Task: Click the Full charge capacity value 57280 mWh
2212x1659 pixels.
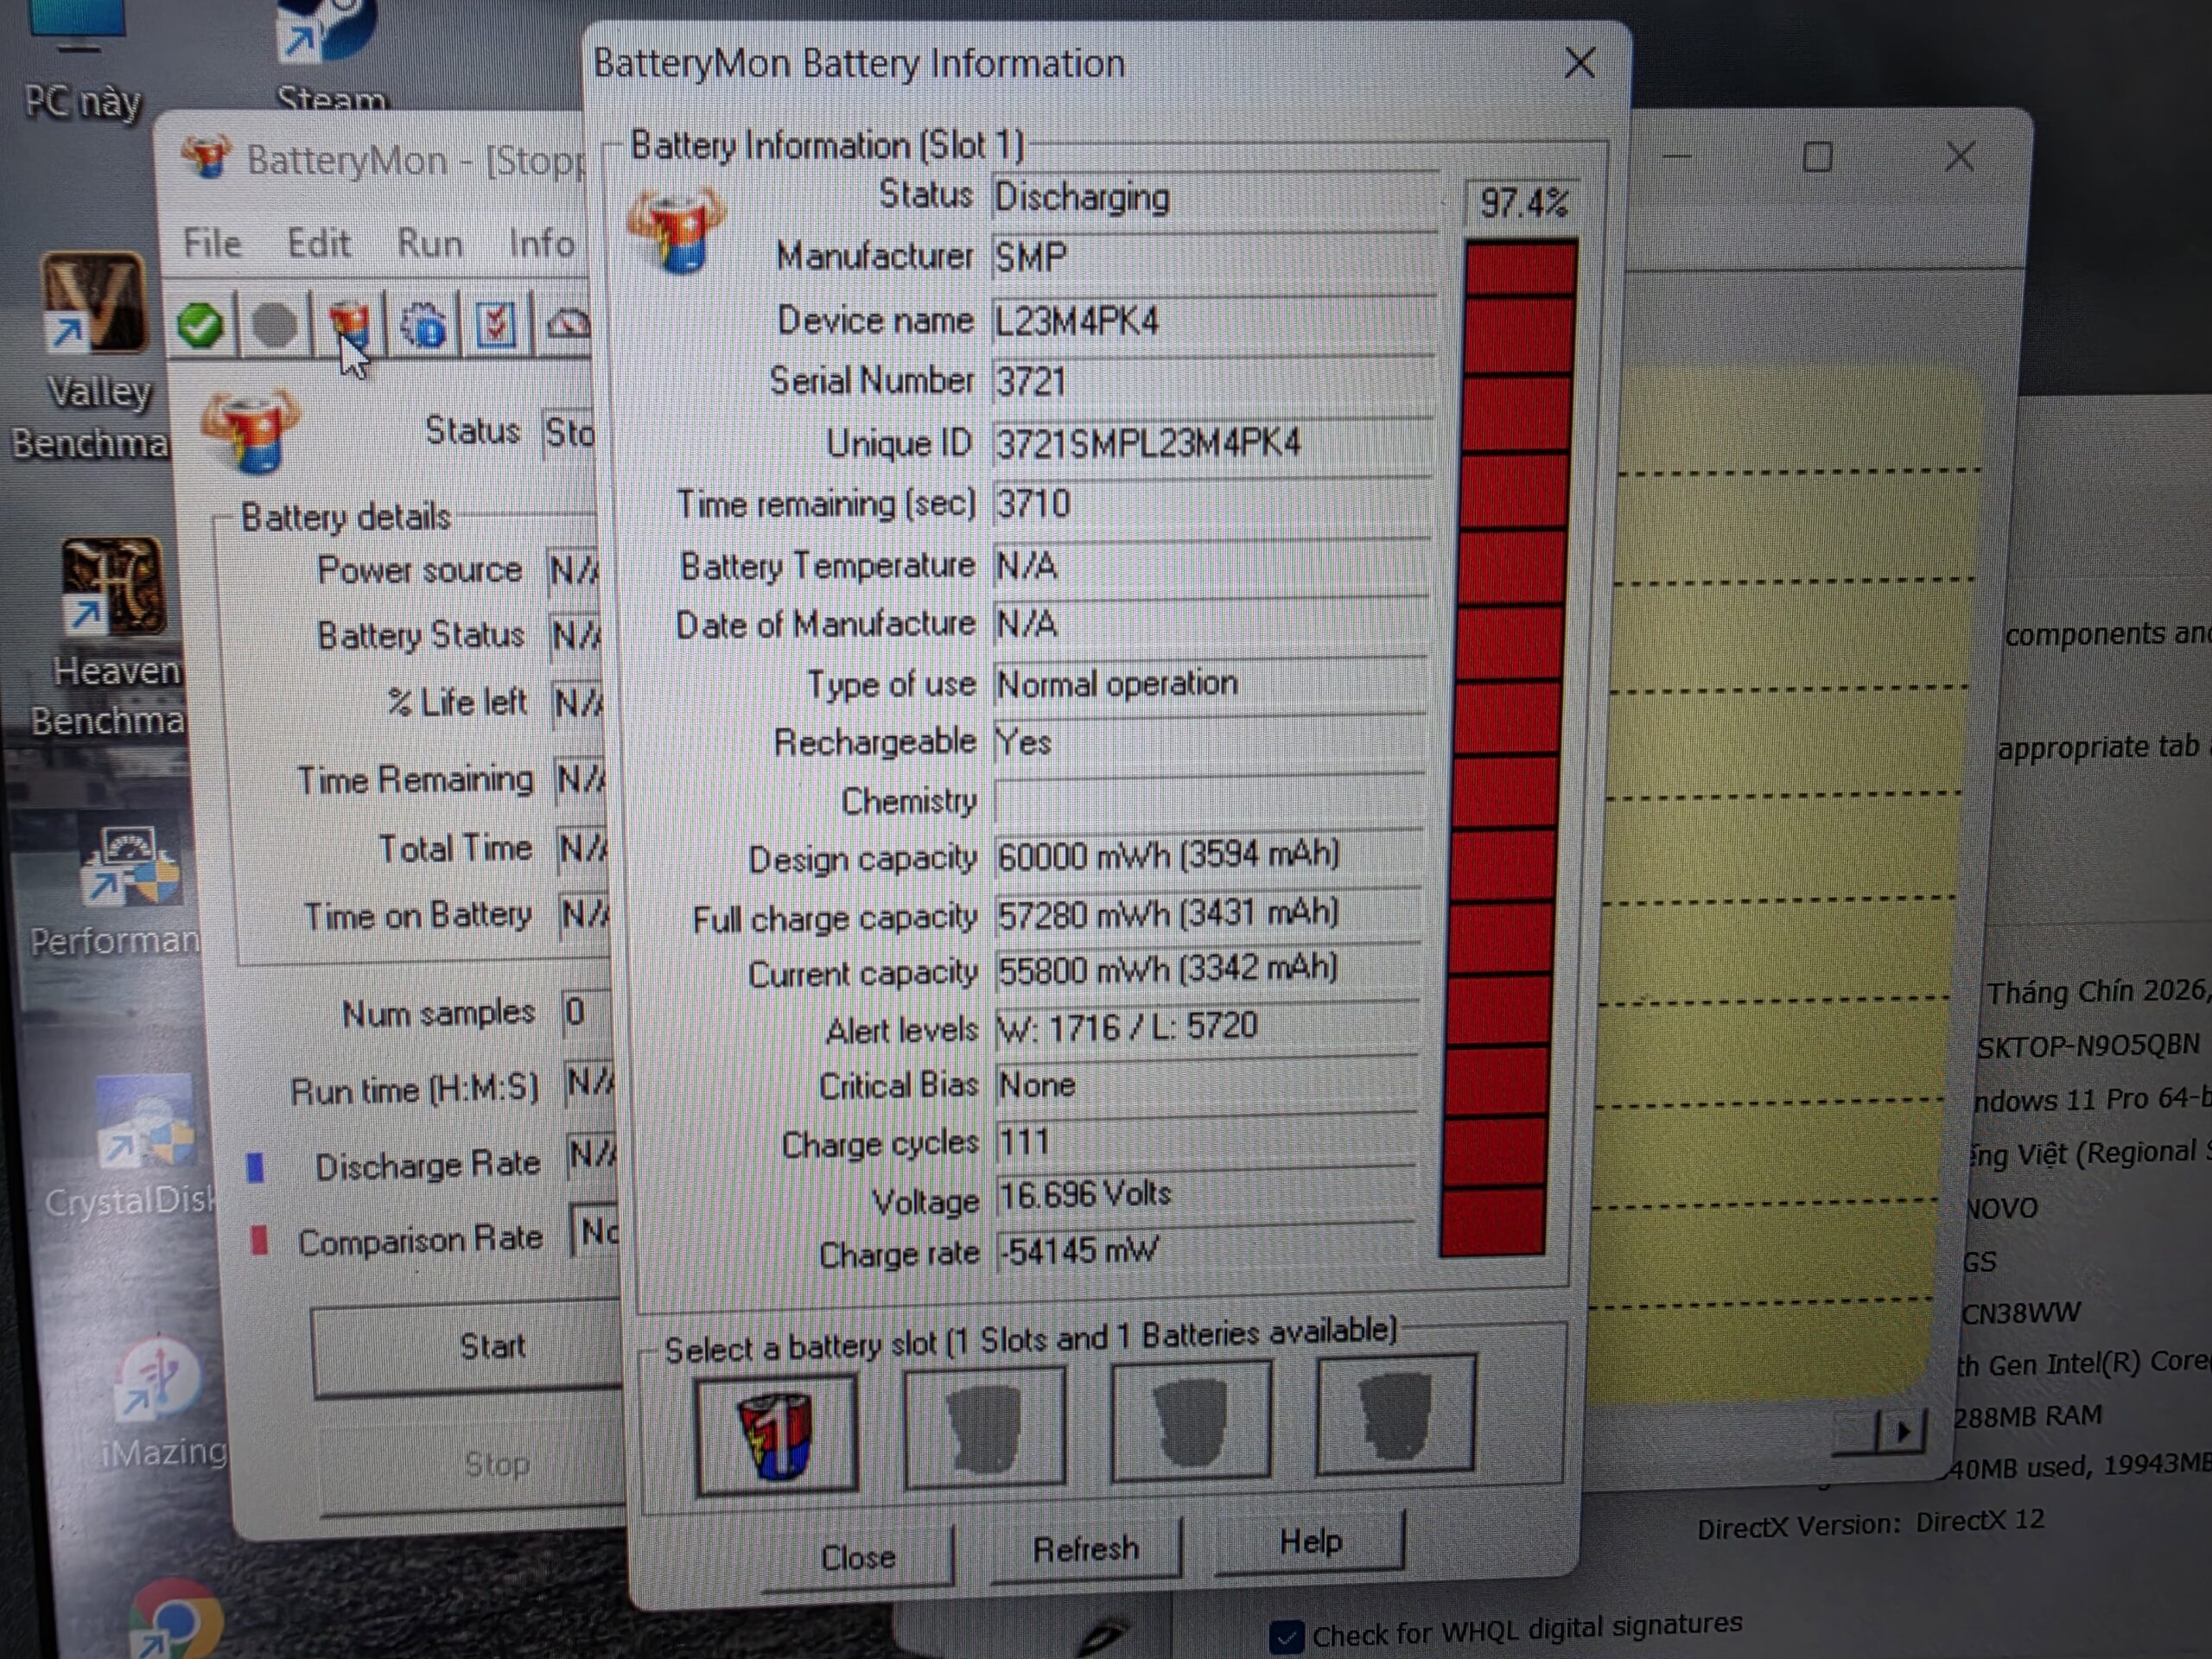Action: point(1209,914)
